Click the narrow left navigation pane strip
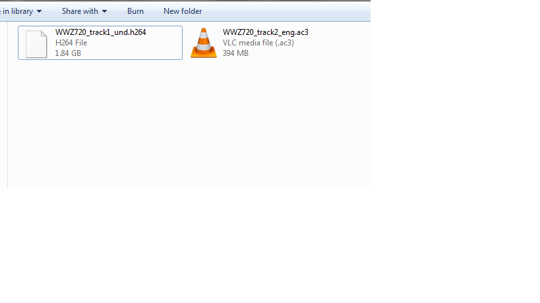 coord(3,105)
